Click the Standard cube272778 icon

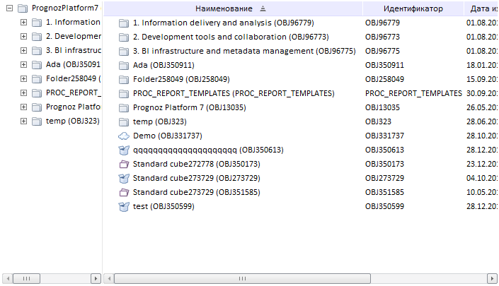point(124,164)
